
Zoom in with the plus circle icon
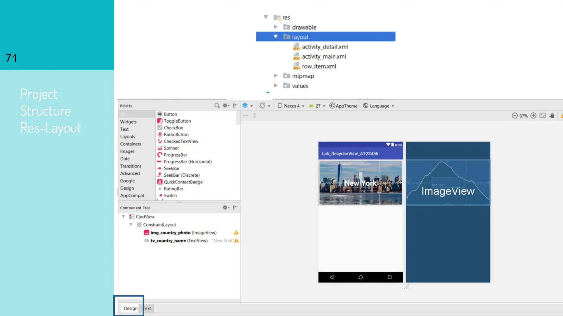coord(533,116)
